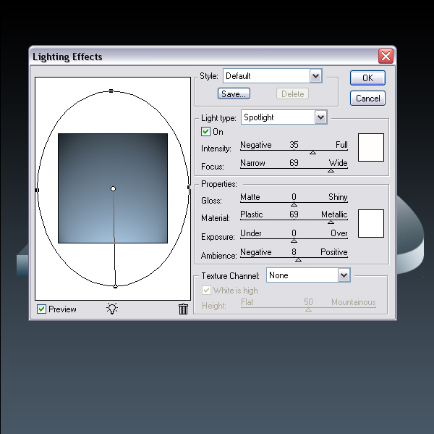Click the 'Over' label of the Exposure slider
The image size is (434, 434).
(339, 233)
